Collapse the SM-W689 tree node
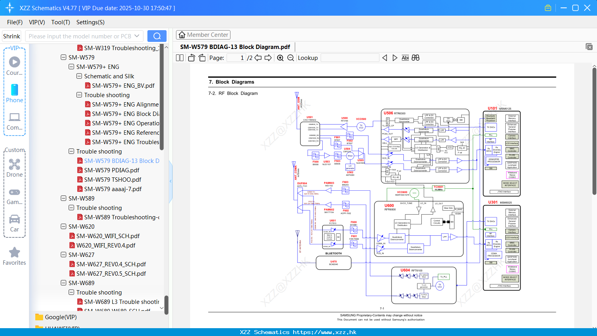The width and height of the screenshot is (597, 336). point(64,283)
